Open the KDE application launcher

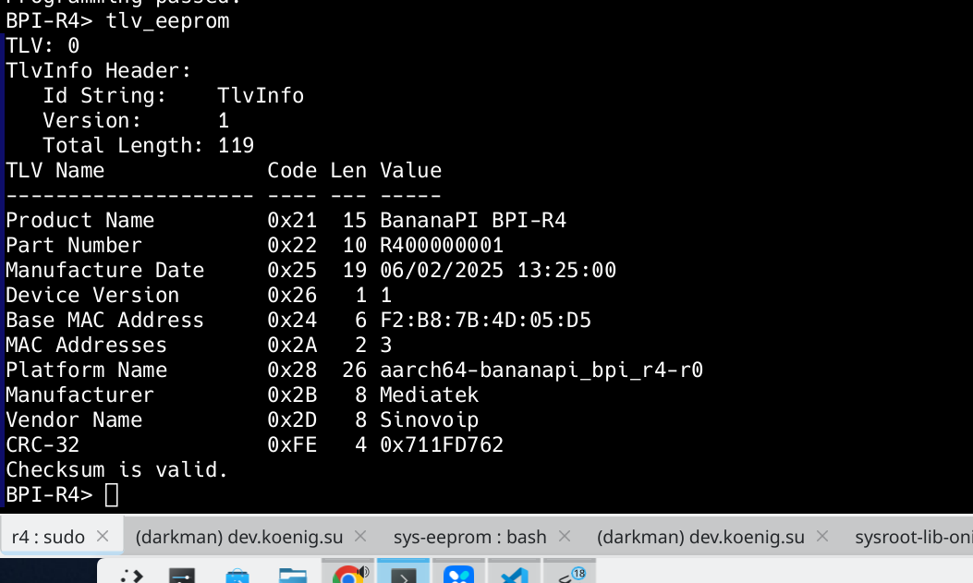click(x=131, y=576)
